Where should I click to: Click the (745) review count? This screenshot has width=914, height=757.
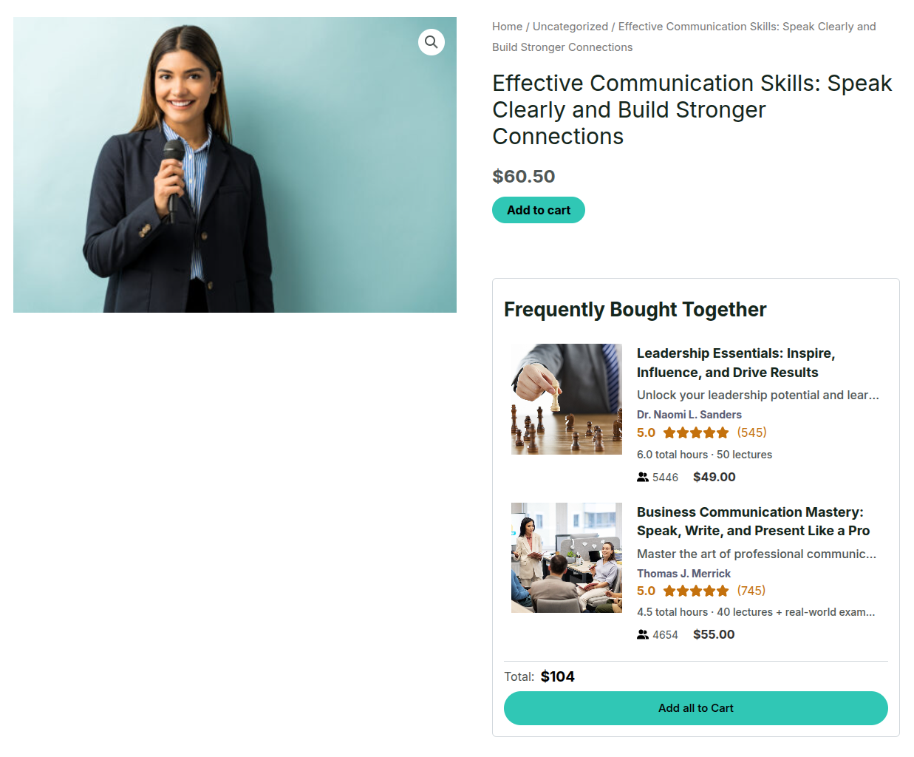click(x=751, y=591)
